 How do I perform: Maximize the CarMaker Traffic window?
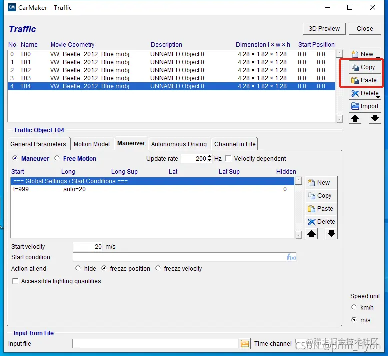click(x=350, y=7)
